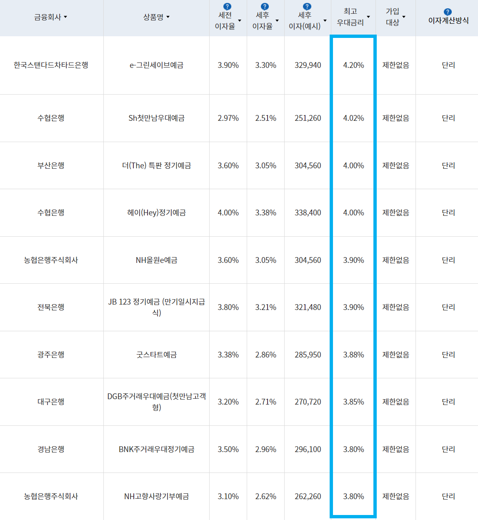Click 3.38% pre-tax rate in 광주은행 row
This screenshot has height=520, width=478.
tap(228, 355)
